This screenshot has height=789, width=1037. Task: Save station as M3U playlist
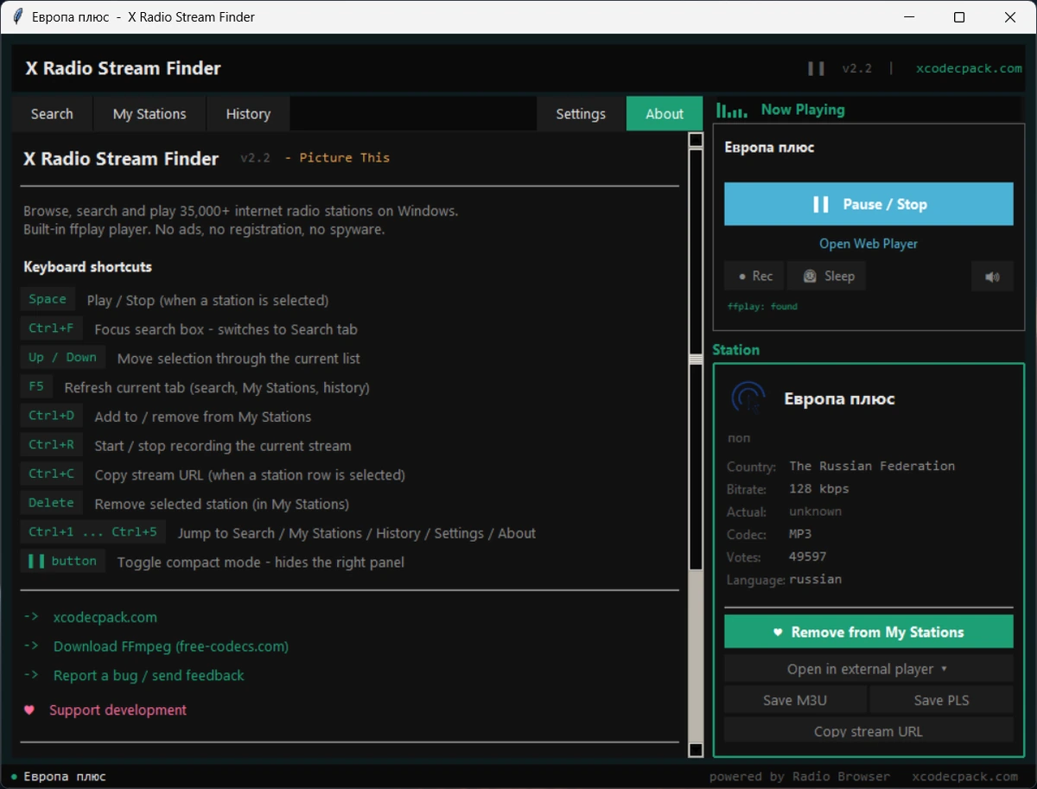point(795,700)
